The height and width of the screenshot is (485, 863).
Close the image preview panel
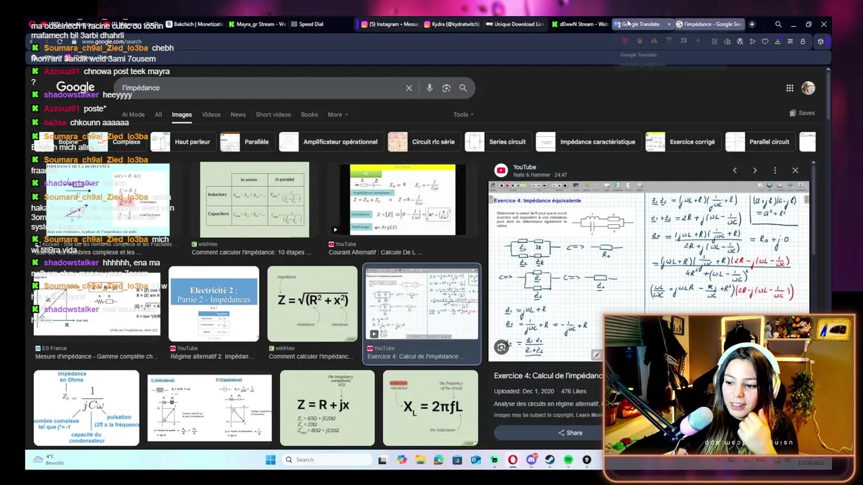[x=795, y=170]
